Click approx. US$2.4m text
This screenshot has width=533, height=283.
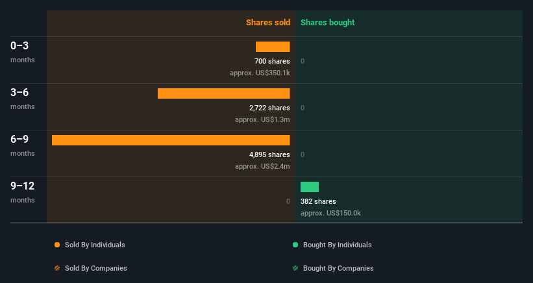click(262, 166)
